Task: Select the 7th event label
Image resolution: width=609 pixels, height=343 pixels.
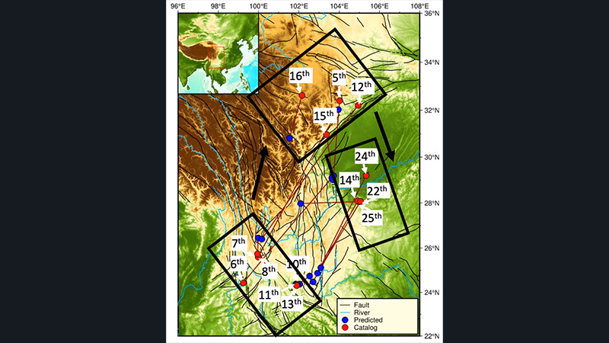Action: tap(239, 243)
